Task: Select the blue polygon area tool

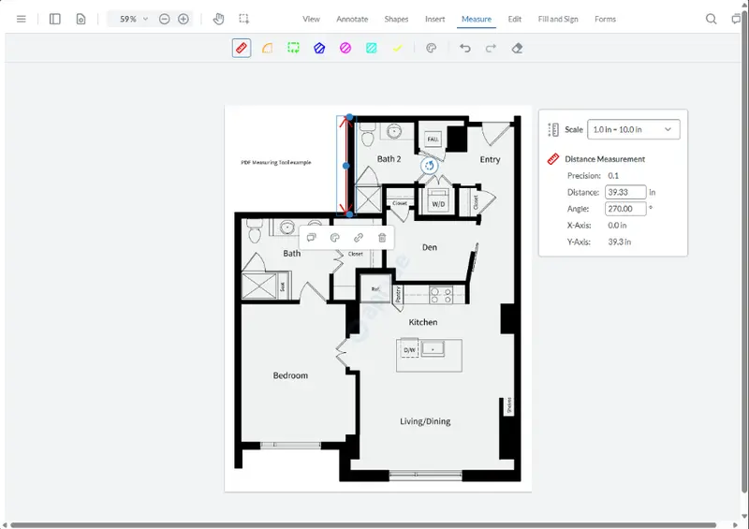Action: click(x=319, y=49)
